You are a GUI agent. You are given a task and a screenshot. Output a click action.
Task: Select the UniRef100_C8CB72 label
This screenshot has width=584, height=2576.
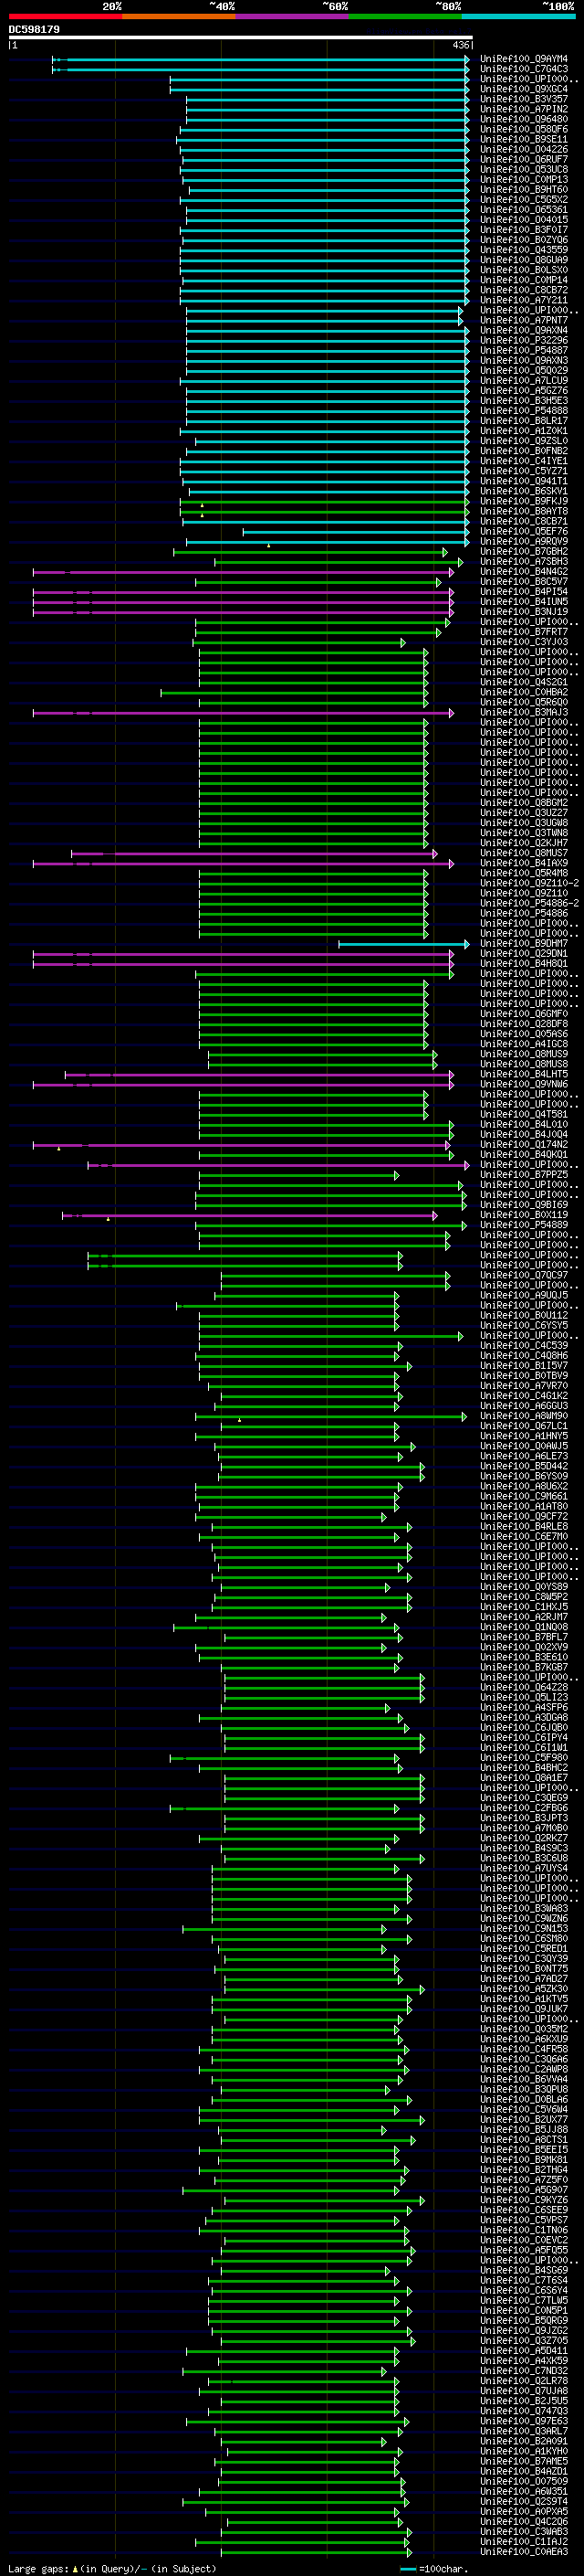tap(524, 290)
